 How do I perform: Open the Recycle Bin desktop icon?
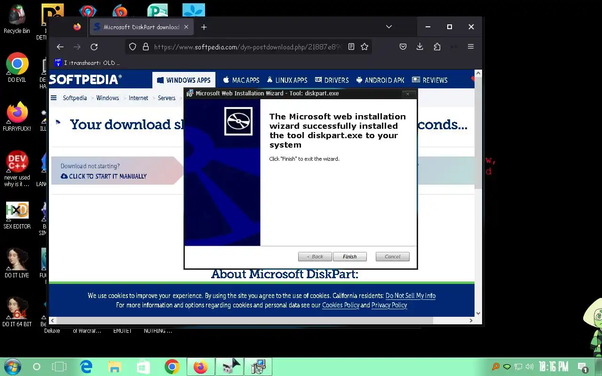pyautogui.click(x=17, y=19)
